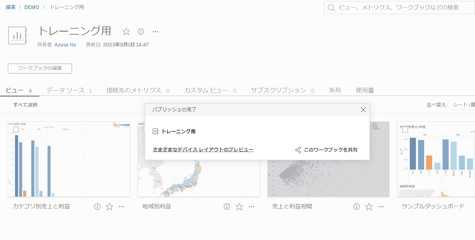Go to the 使用量 tab
This screenshot has width=475, height=240.
click(365, 91)
